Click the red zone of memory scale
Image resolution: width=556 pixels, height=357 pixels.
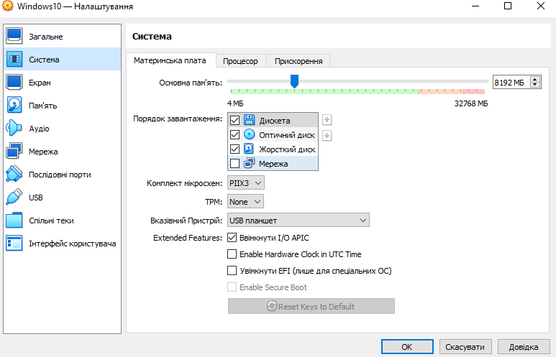(x=474, y=91)
